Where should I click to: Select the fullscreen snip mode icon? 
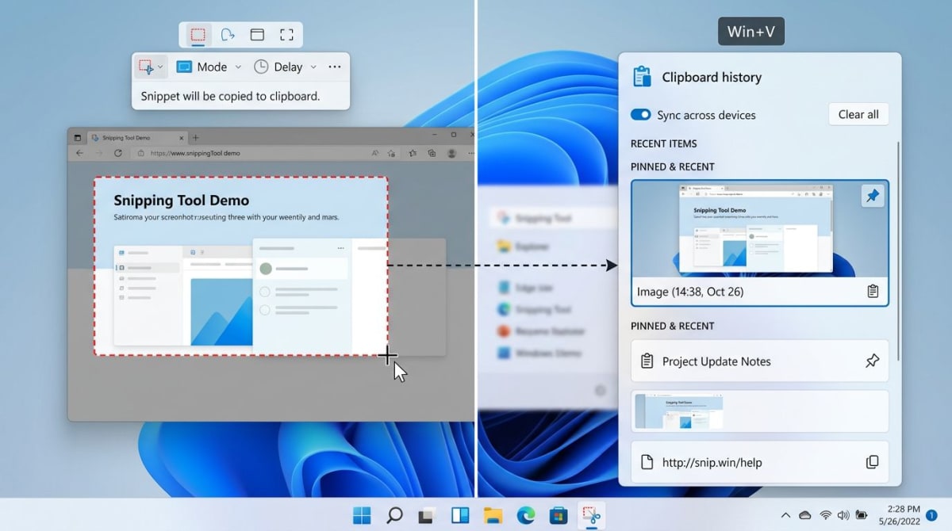(286, 34)
